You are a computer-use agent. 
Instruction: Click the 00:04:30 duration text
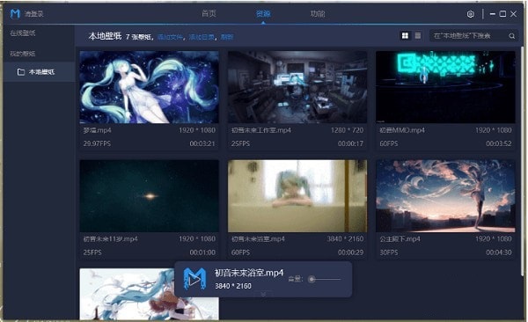tap(499, 252)
